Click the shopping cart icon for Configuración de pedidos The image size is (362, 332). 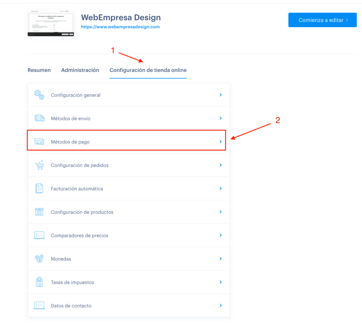coord(39,165)
